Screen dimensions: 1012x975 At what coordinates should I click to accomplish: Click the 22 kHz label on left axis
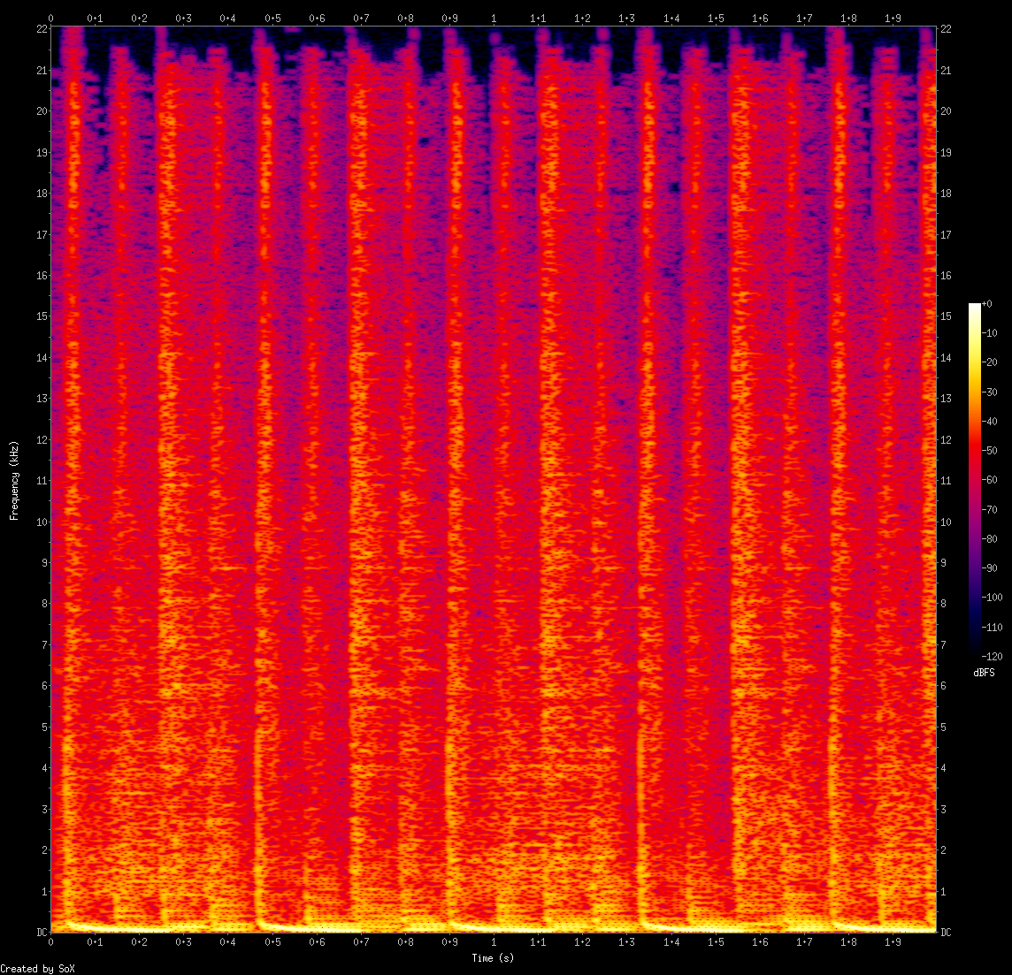[x=42, y=29]
